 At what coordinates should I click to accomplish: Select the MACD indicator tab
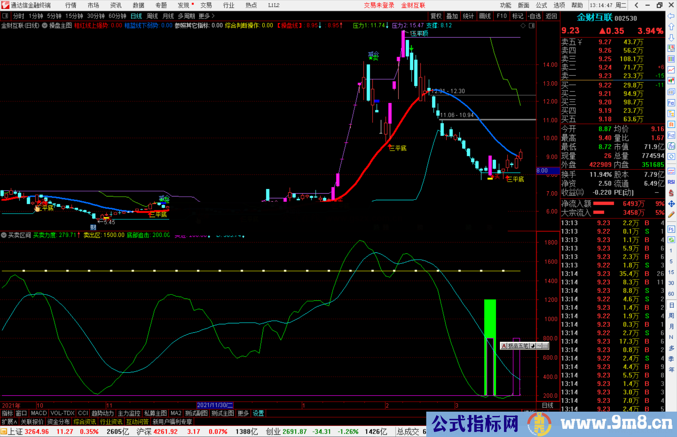[39, 413]
